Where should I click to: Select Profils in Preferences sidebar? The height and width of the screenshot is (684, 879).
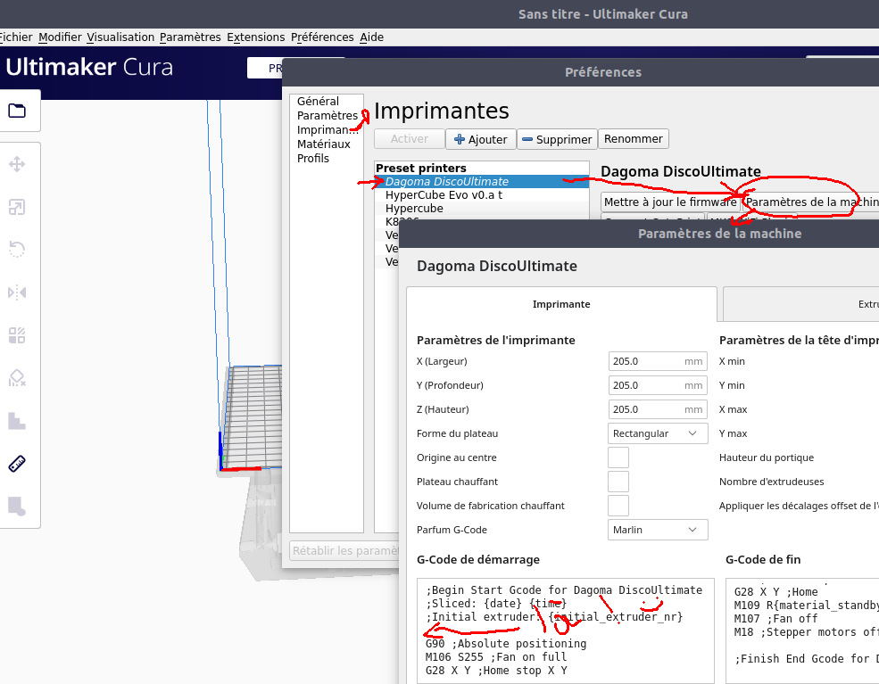[x=313, y=159]
